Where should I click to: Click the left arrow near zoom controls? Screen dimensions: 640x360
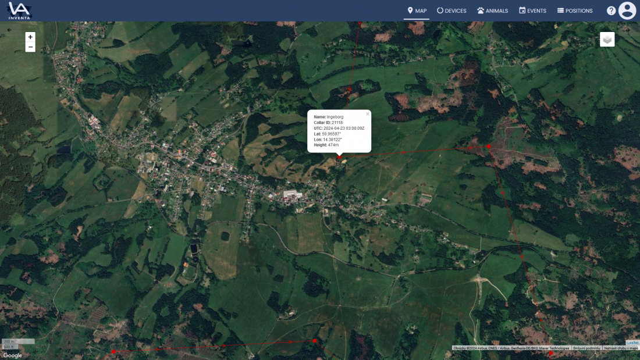pos(9,30)
